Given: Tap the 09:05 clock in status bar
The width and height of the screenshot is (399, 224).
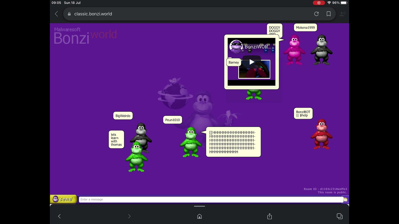Looking at the screenshot, I should [x=56, y=3].
